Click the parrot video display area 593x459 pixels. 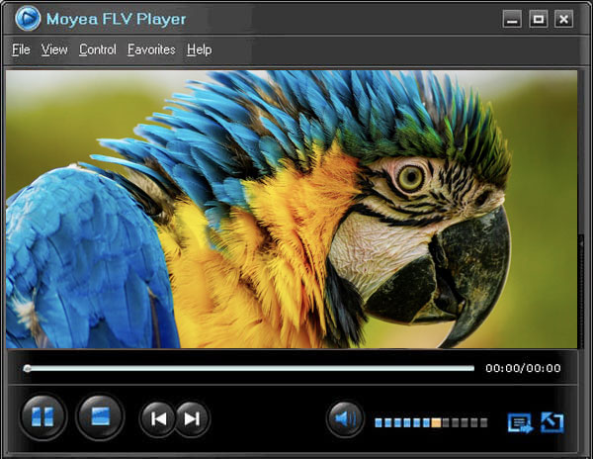(292, 208)
